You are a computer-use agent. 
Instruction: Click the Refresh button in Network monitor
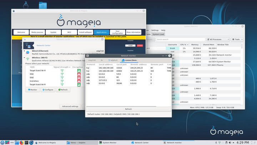pos(128,109)
